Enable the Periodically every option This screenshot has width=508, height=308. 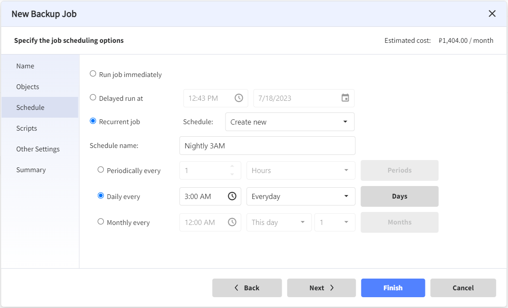coord(101,170)
